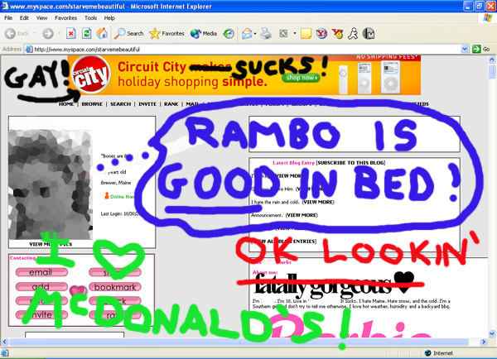Viewport: 497px width, 359px height.
Task: Click SUBSCRIBE TO THIS BLOG link
Action: (351, 163)
